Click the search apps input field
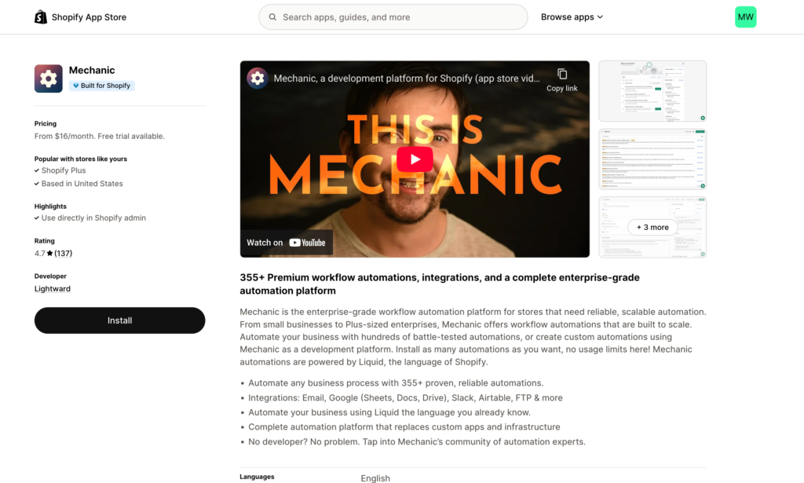This screenshot has width=804, height=483. tap(393, 16)
